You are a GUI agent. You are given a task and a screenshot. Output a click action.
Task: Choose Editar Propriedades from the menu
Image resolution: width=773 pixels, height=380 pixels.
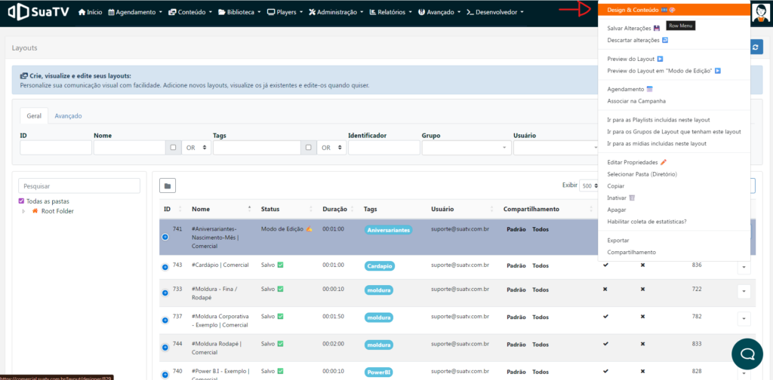pos(633,162)
